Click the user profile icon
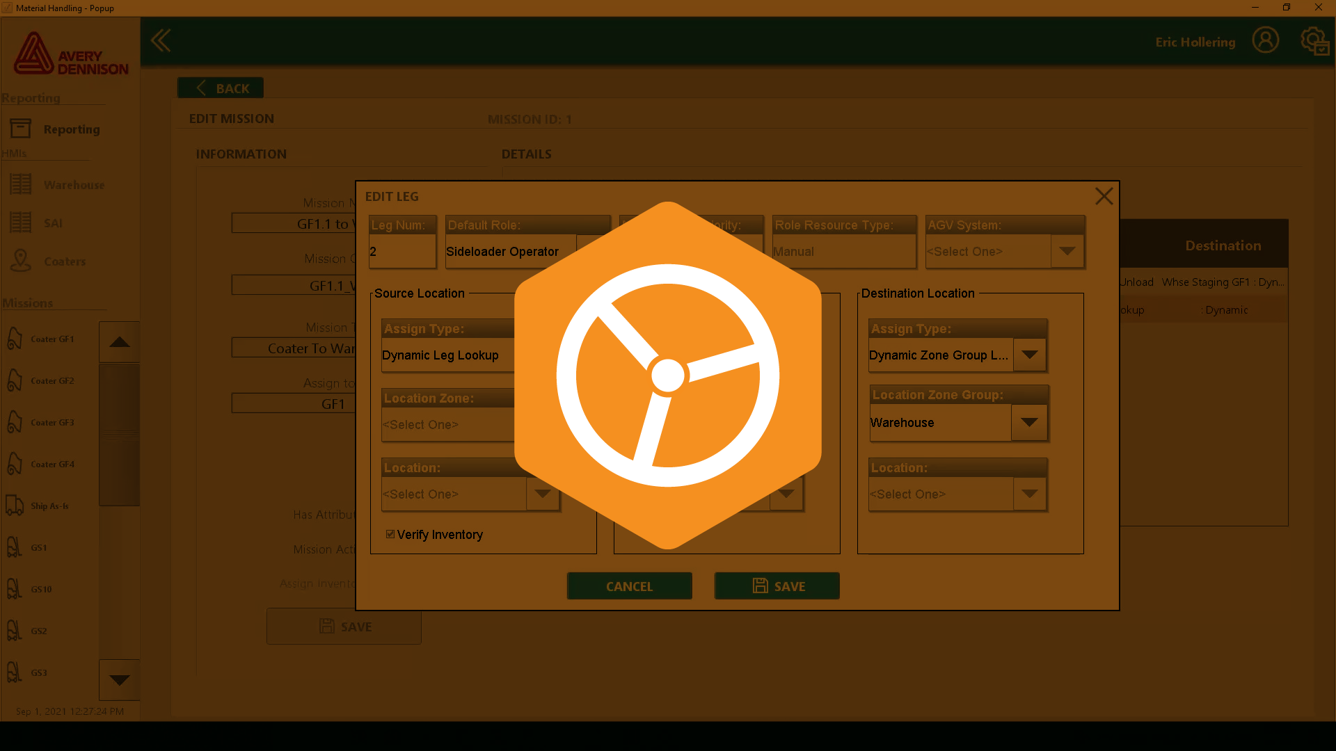This screenshot has width=1336, height=751. coord(1265,40)
